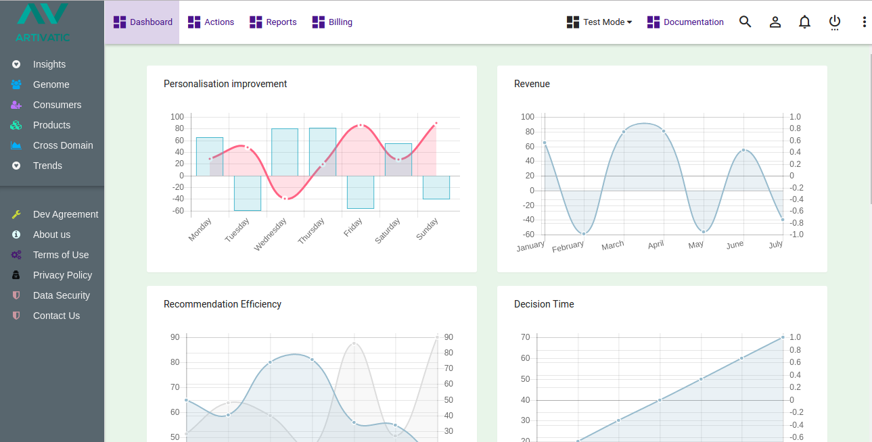Click the Contact Us shield icon
This screenshot has width=872, height=442.
click(x=17, y=316)
